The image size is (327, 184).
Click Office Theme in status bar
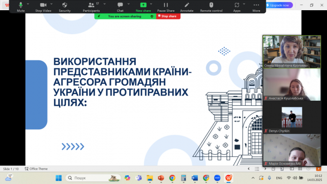point(36,169)
